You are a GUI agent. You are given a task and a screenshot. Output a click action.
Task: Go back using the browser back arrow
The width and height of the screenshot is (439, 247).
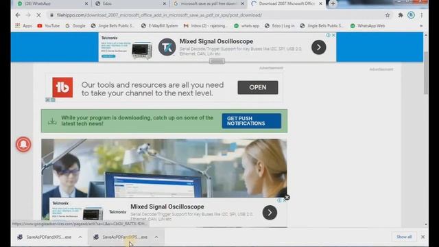[18, 15]
